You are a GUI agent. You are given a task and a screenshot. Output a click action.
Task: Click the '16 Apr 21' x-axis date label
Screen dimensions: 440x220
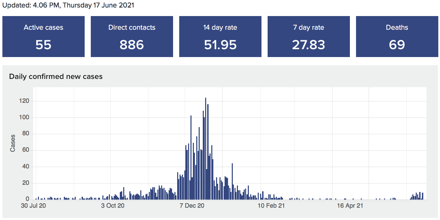pos(350,206)
